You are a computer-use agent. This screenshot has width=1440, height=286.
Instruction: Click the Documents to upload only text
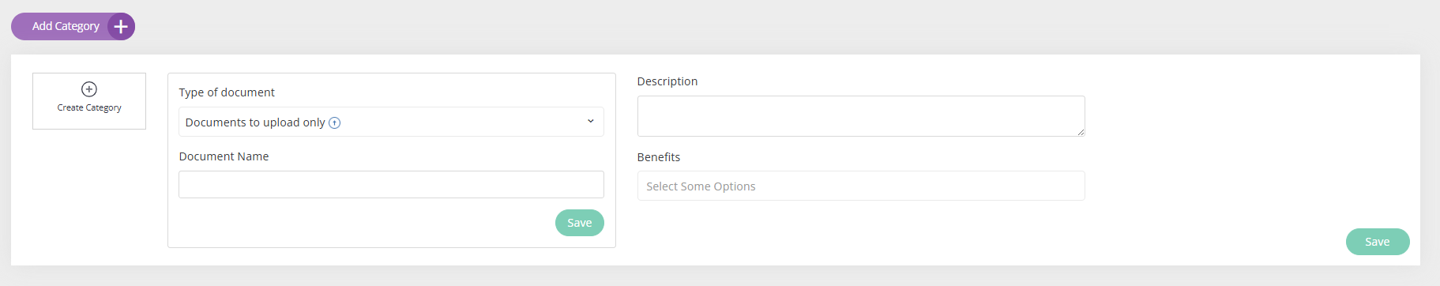(x=255, y=122)
